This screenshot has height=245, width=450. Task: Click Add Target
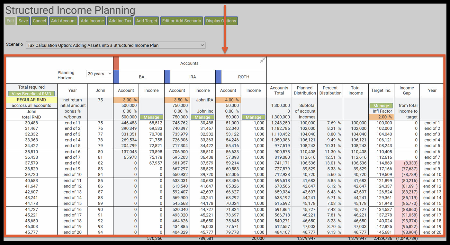tap(147, 21)
